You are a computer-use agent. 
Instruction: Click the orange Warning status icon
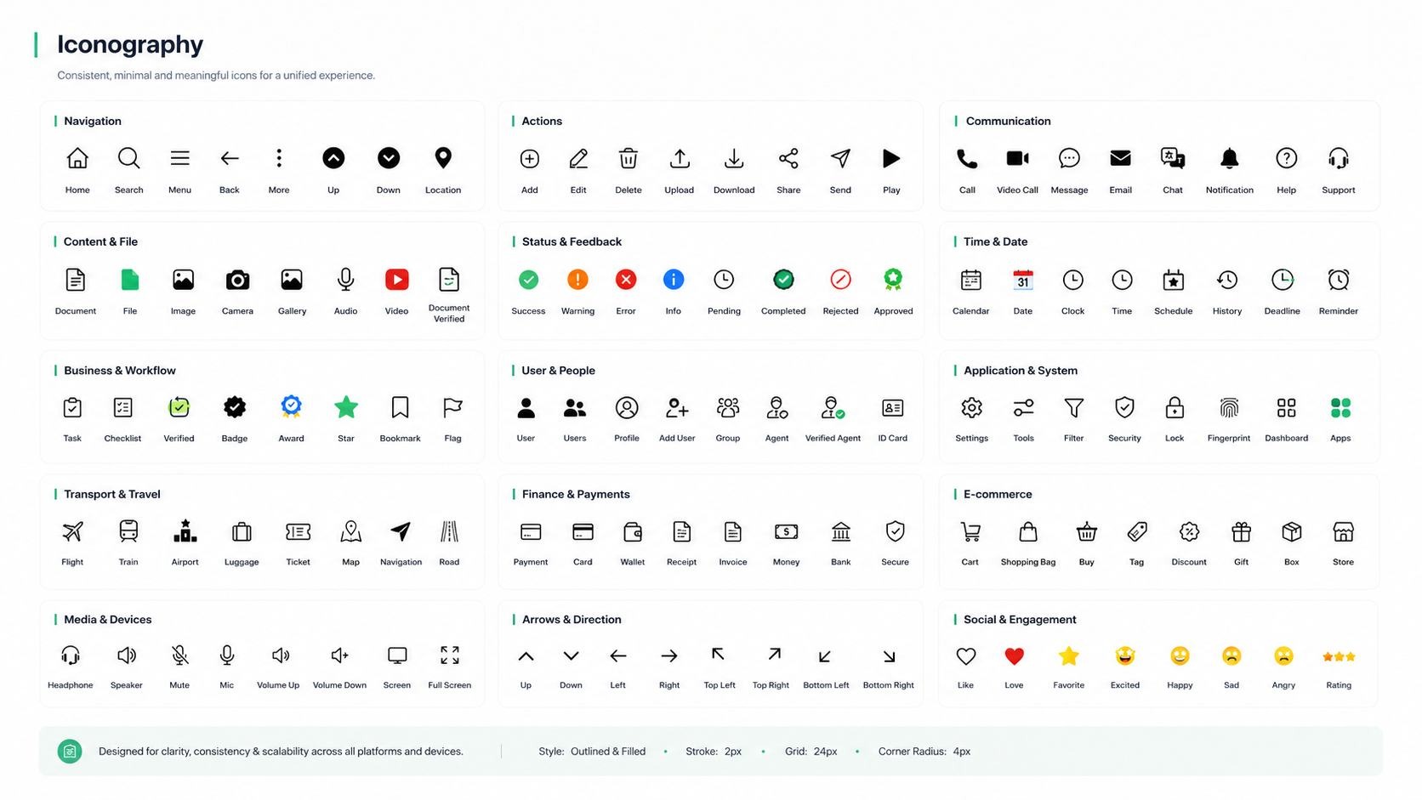(577, 280)
